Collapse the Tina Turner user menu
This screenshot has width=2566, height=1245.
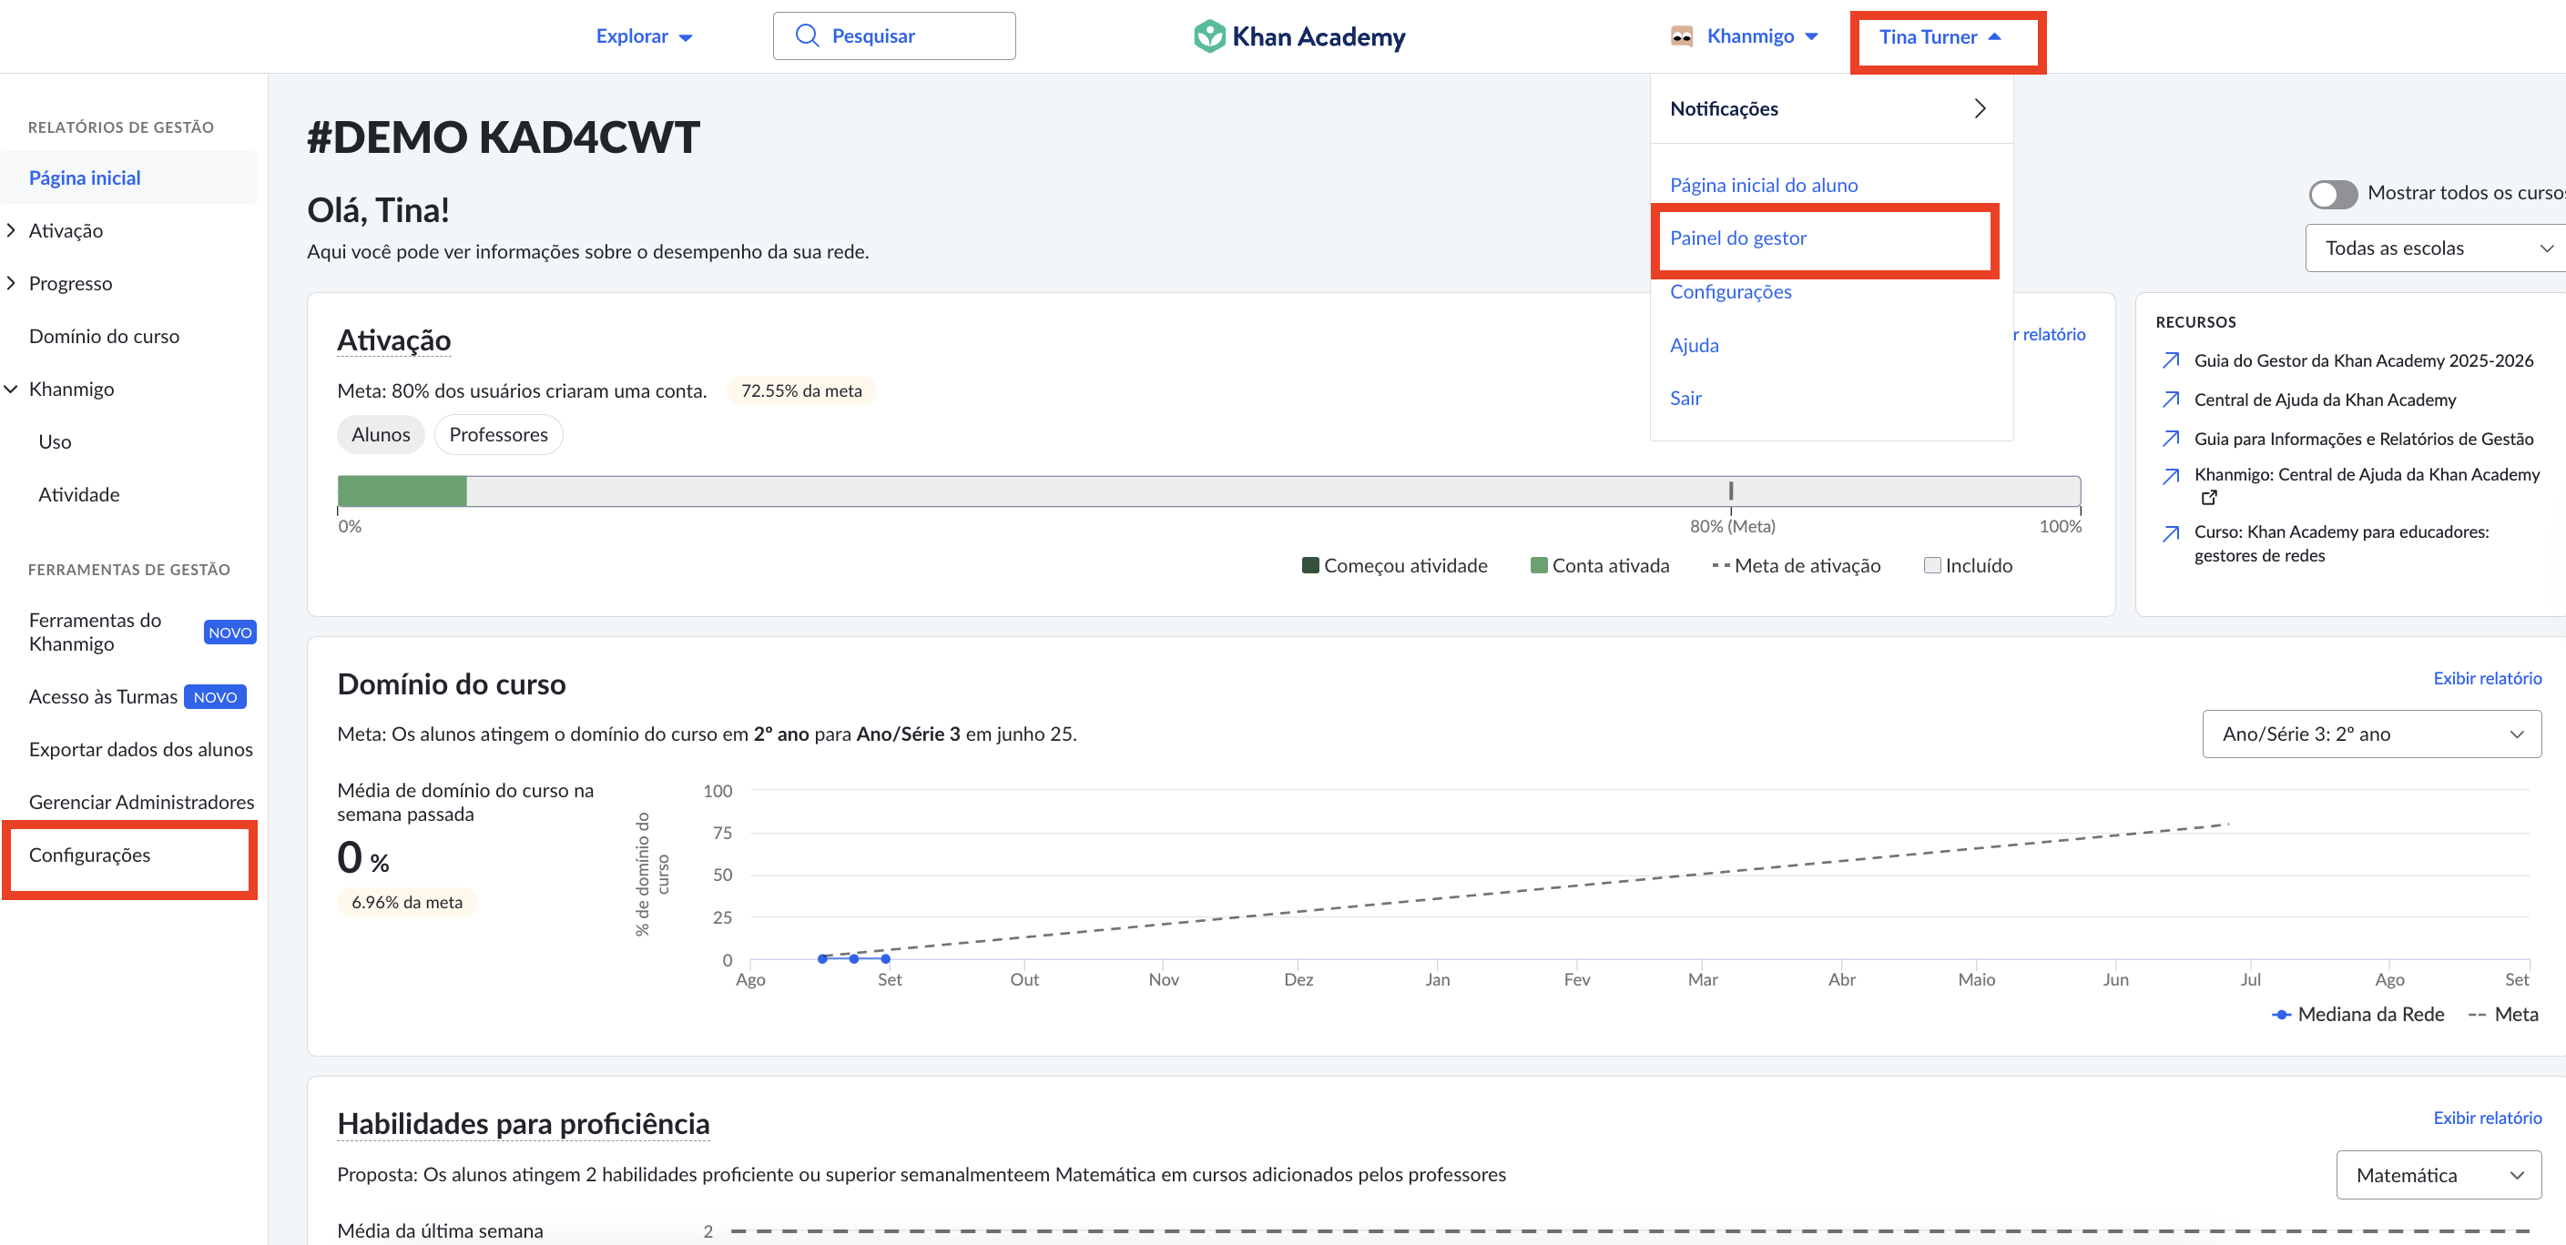click(1940, 36)
